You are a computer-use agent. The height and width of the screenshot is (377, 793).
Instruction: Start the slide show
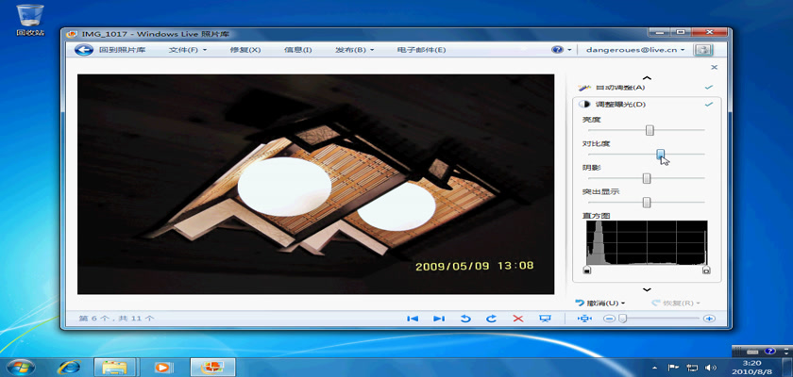click(545, 319)
